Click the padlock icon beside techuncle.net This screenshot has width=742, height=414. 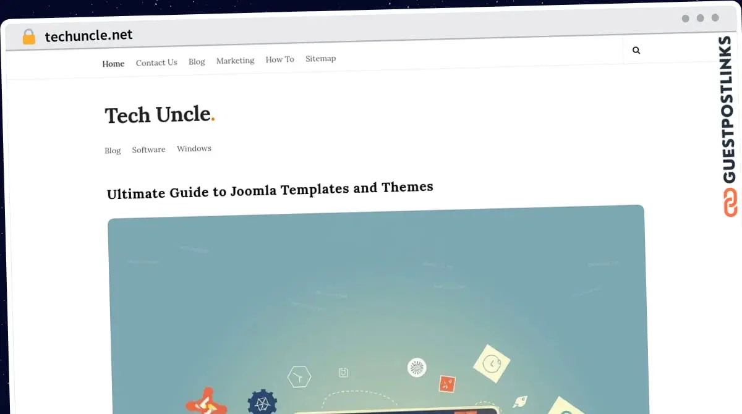28,36
